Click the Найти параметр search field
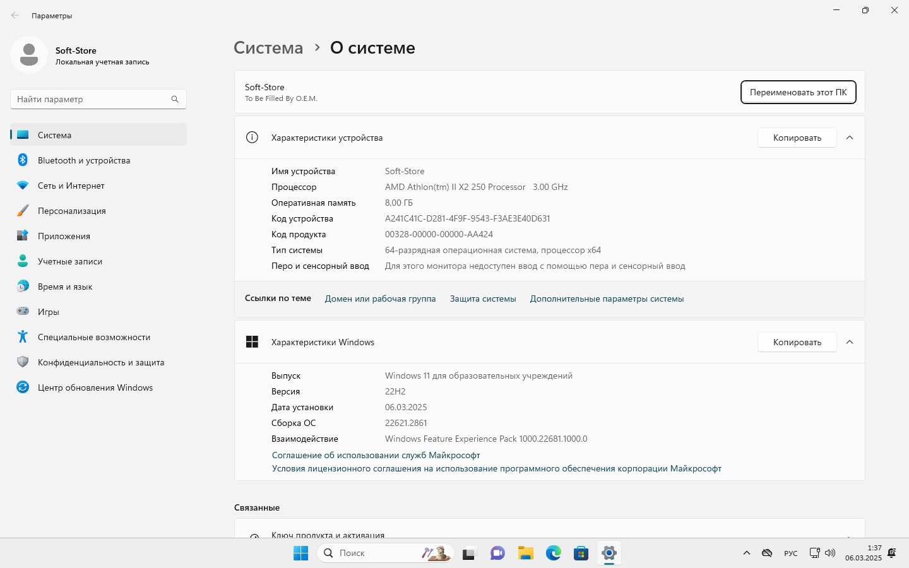The height and width of the screenshot is (568, 909). (98, 99)
